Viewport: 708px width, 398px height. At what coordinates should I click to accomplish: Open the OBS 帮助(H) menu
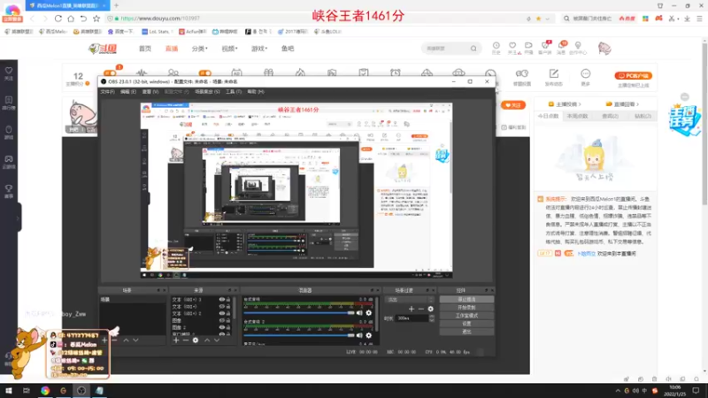coord(256,92)
